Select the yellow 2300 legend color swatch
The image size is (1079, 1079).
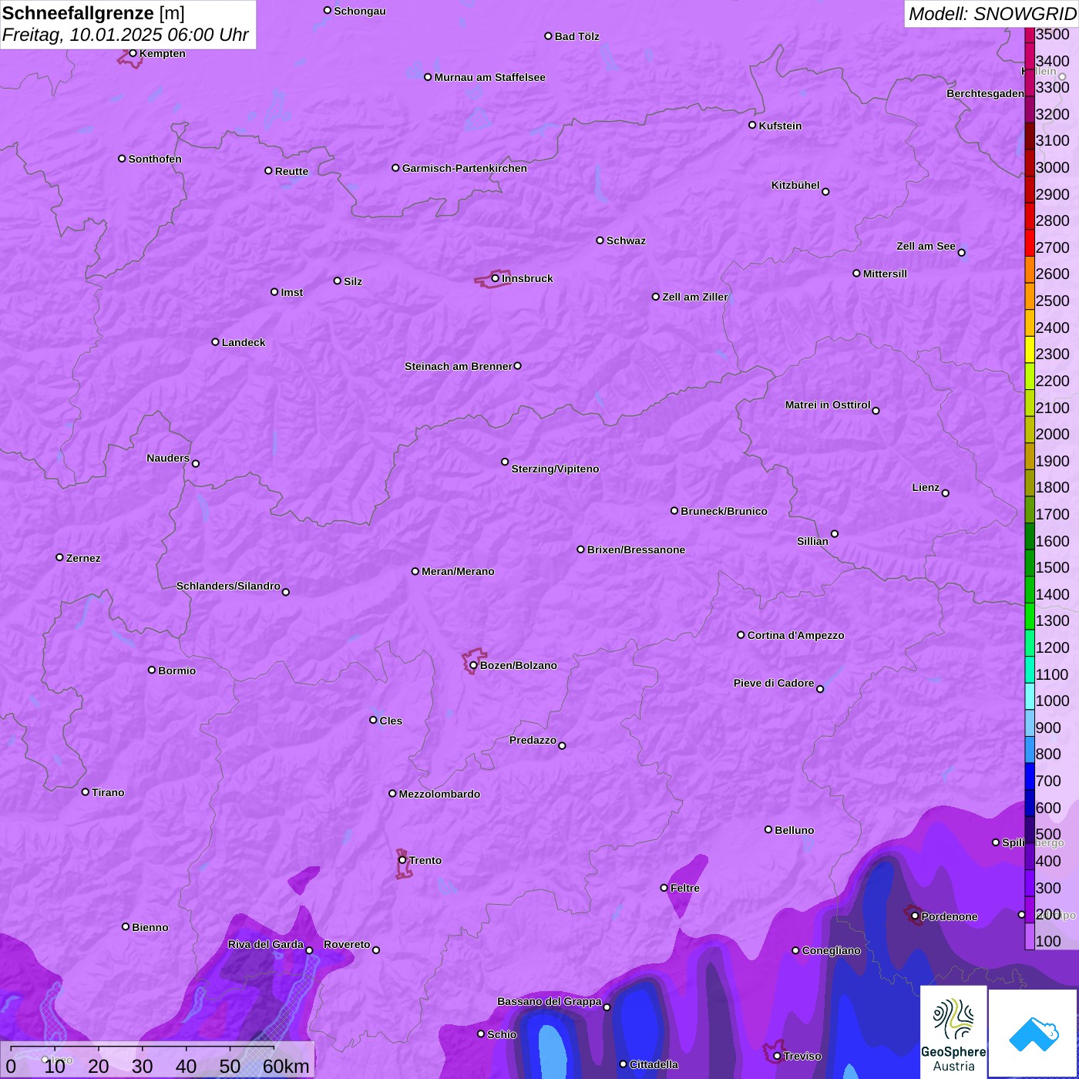[x=1030, y=349]
